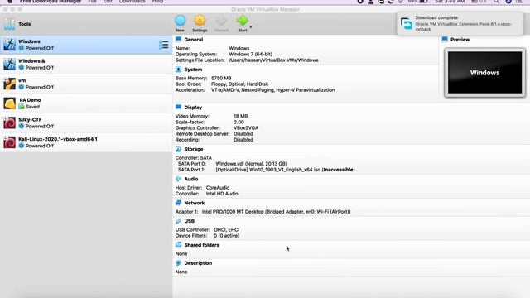Viewport: 530px width, 298px height.
Task: Click Device Filters value 0 (0 active)
Action: (226, 235)
